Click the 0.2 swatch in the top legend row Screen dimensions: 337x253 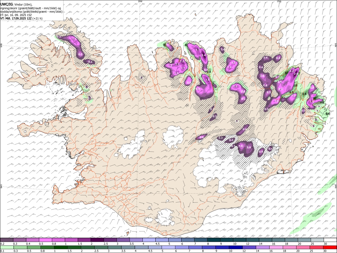point(7,240)
